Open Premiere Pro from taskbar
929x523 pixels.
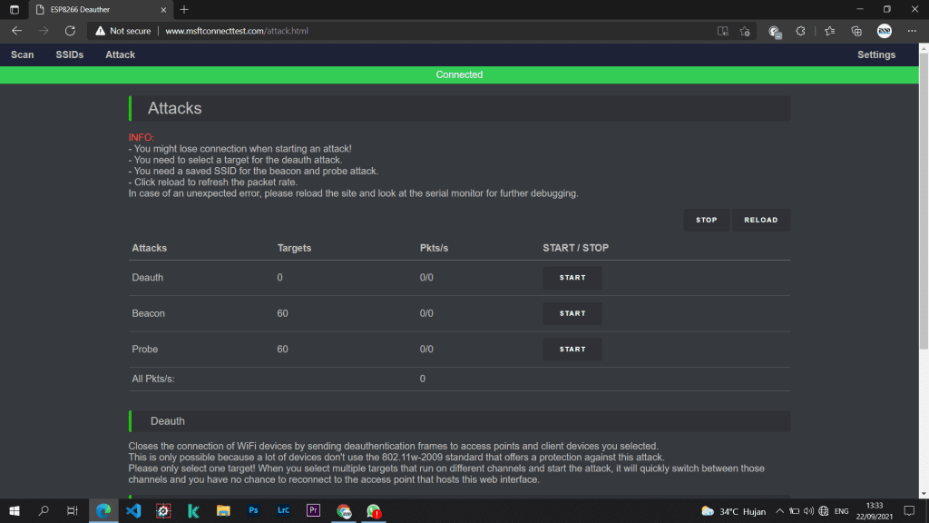[313, 511]
